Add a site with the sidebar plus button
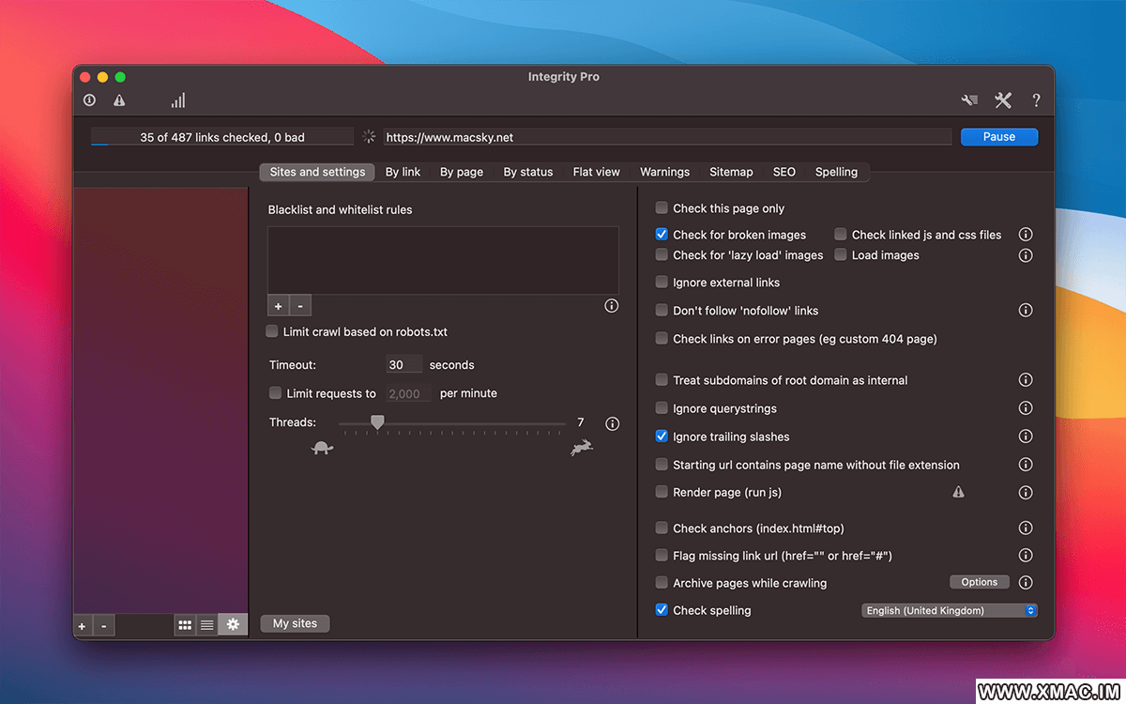This screenshot has height=704, width=1126. tap(83, 625)
